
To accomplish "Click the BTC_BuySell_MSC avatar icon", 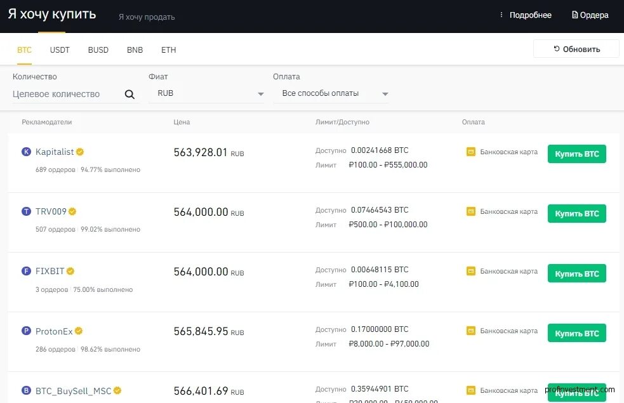I will click(26, 390).
